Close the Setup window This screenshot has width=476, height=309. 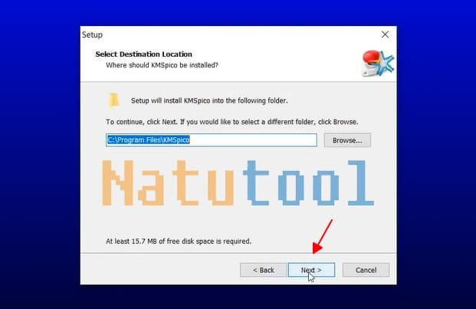pyautogui.click(x=385, y=35)
